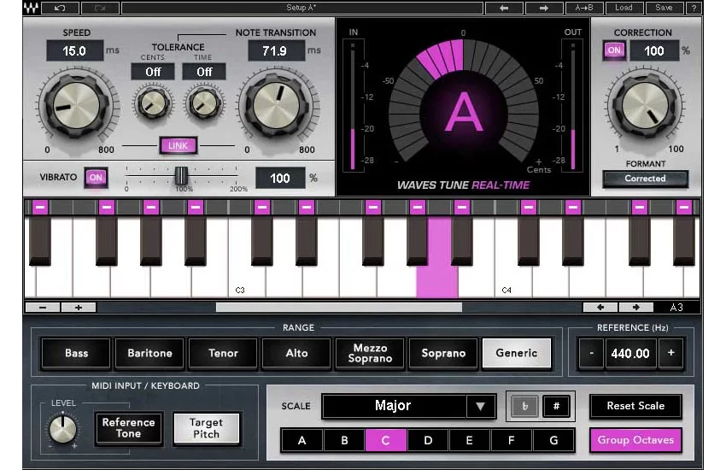
Task: Select the Alto range
Action: coord(296,353)
